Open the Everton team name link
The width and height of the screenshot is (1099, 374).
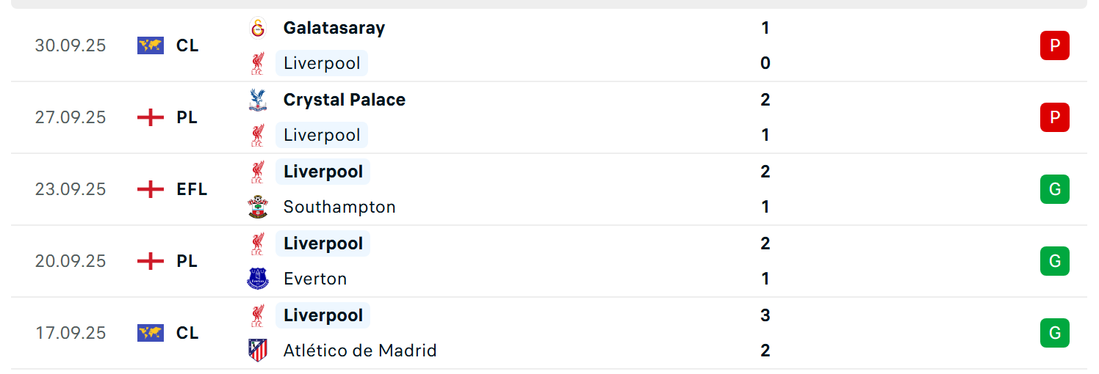[x=315, y=279]
